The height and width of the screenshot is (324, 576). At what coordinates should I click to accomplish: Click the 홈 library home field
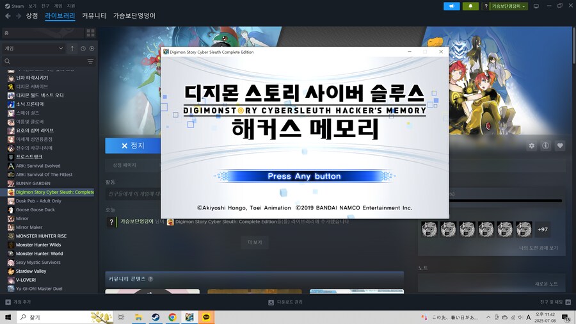43,33
